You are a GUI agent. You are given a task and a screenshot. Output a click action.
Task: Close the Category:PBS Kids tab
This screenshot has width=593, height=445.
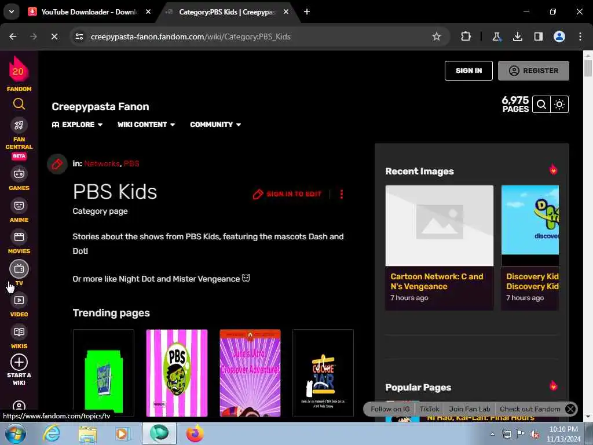286,12
